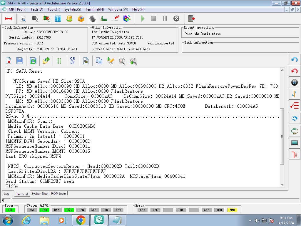Select the ROM chip icon
Screen dimensions: 301x226
pos(92,19)
